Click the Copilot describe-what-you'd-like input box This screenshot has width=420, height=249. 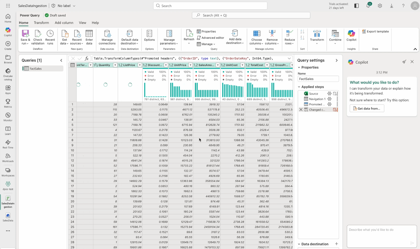(381, 236)
